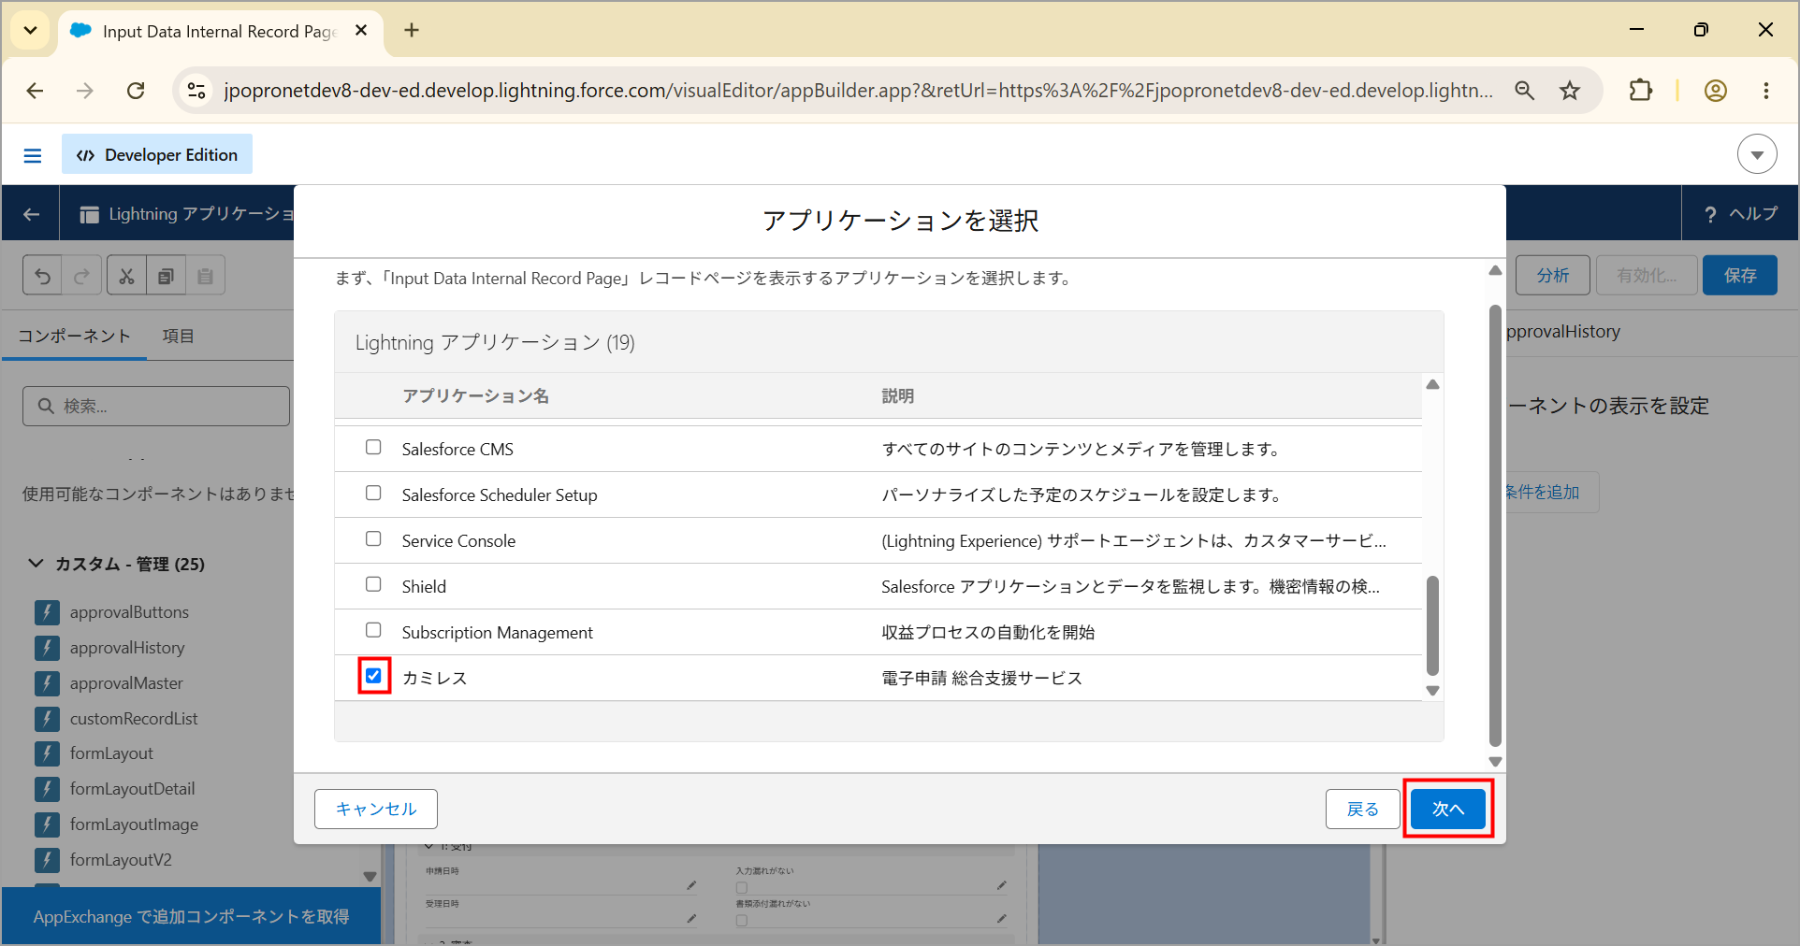1800x946 pixels.
Task: Click the back arrow in the App Builder header
Action: click(32, 214)
